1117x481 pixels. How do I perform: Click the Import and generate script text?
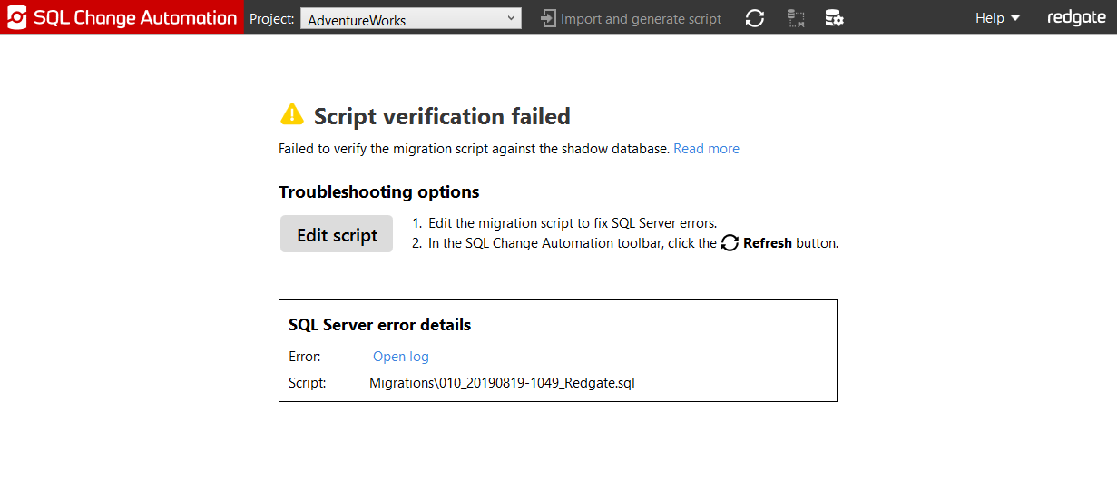coord(642,19)
